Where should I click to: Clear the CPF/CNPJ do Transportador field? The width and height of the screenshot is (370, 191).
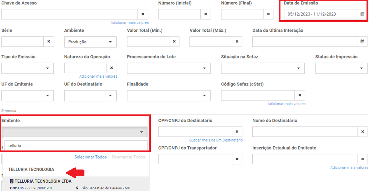[x=237, y=159]
